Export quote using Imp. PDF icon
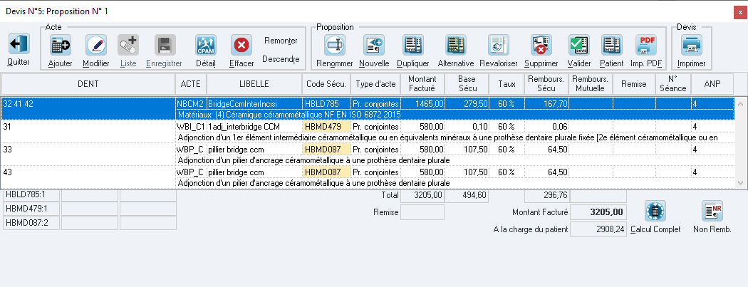The height and width of the screenshot is (287, 748). [648, 46]
